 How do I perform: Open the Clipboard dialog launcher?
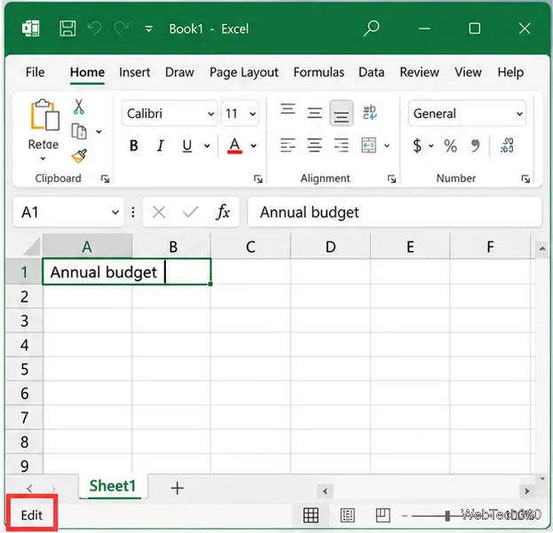coord(105,179)
